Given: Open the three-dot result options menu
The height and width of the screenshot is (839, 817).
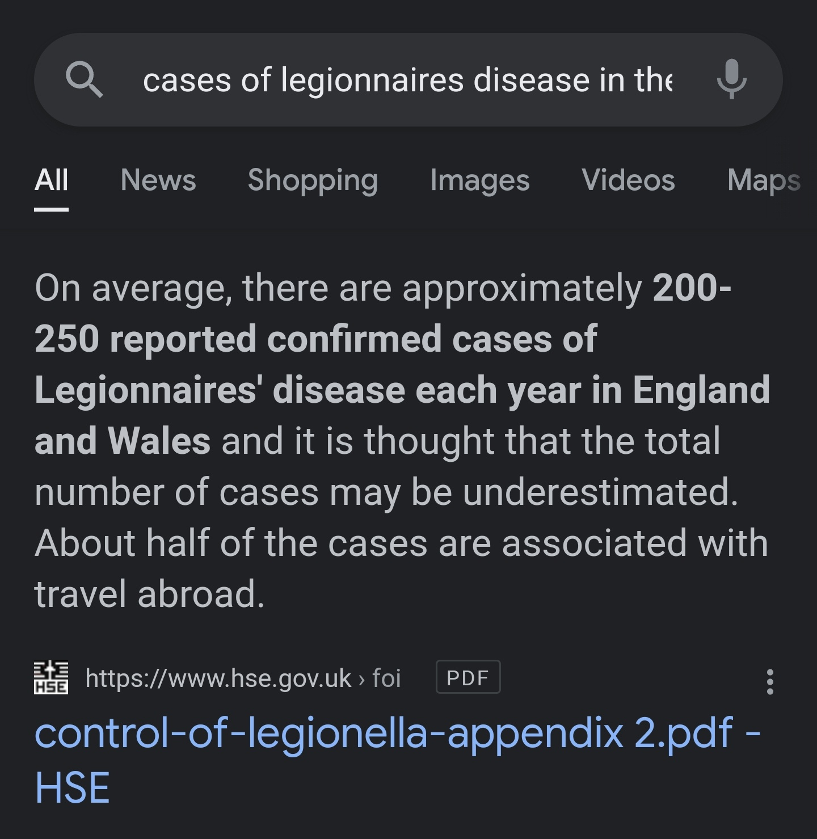Looking at the screenshot, I should 770,681.
